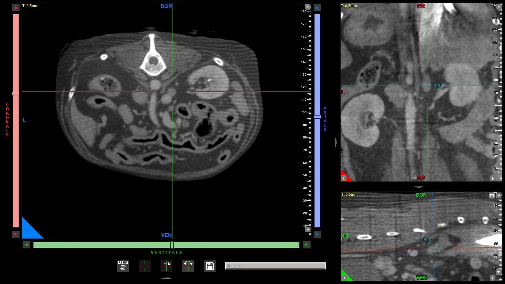This screenshot has width=505, height=284.
Task: Click the 6,0 measurement label in coronal view
Action: click(x=437, y=86)
